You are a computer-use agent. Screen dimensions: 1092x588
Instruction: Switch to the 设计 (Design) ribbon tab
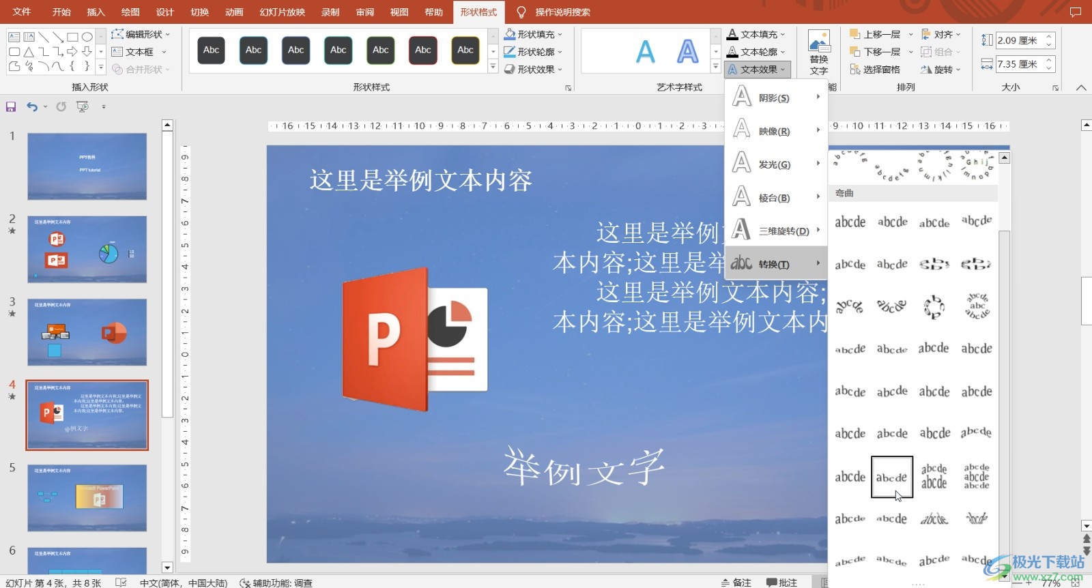[x=165, y=12]
